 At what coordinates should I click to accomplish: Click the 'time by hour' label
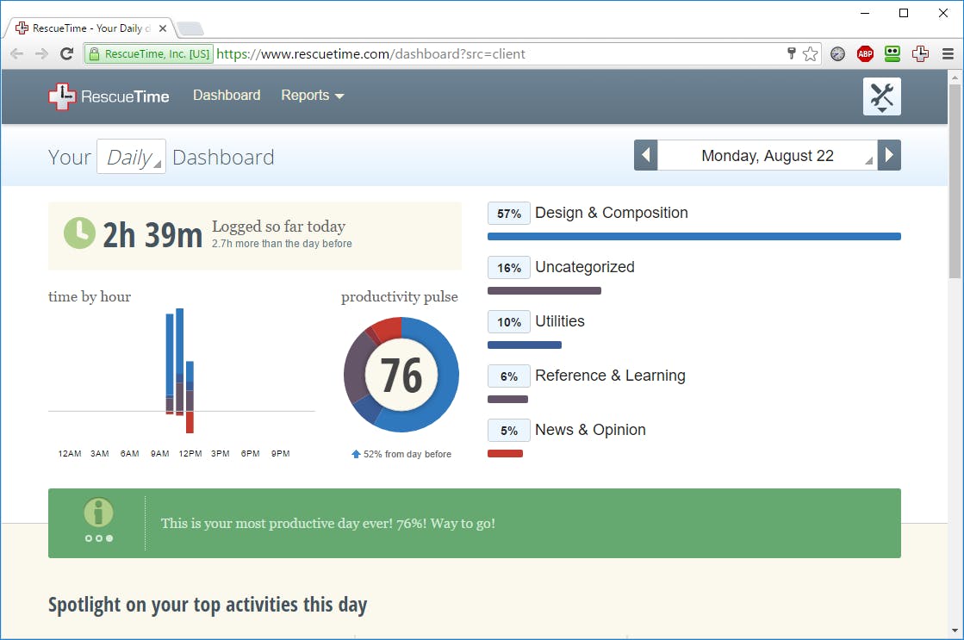[90, 297]
